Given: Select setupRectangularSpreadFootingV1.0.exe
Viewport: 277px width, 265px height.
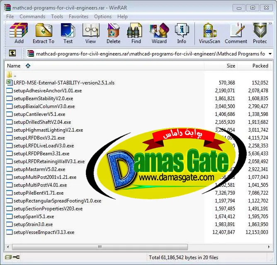Looking at the screenshot, I should click(x=57, y=200).
